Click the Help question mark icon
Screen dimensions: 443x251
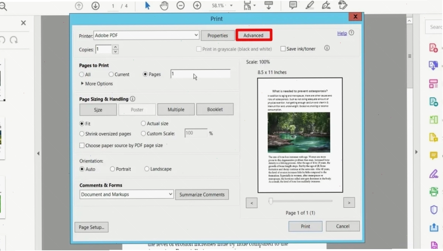pos(351,33)
